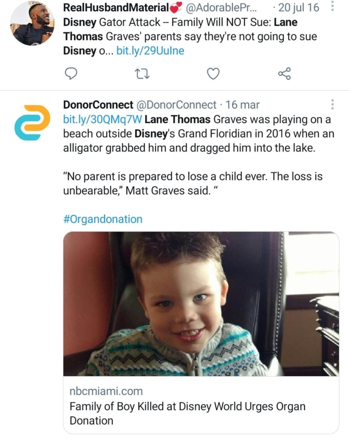Open the bit.ly/30QMq7W link
Screen dimensions: 349x440
coord(101,119)
